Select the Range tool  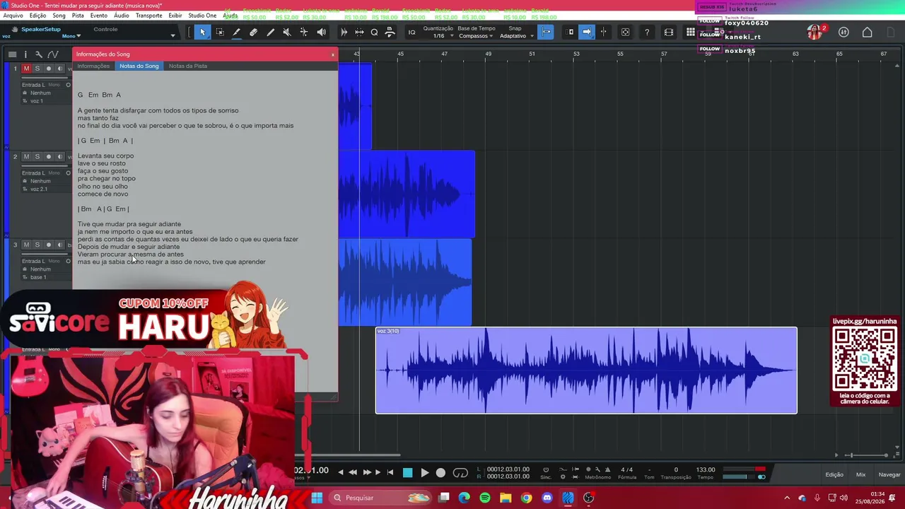220,32
